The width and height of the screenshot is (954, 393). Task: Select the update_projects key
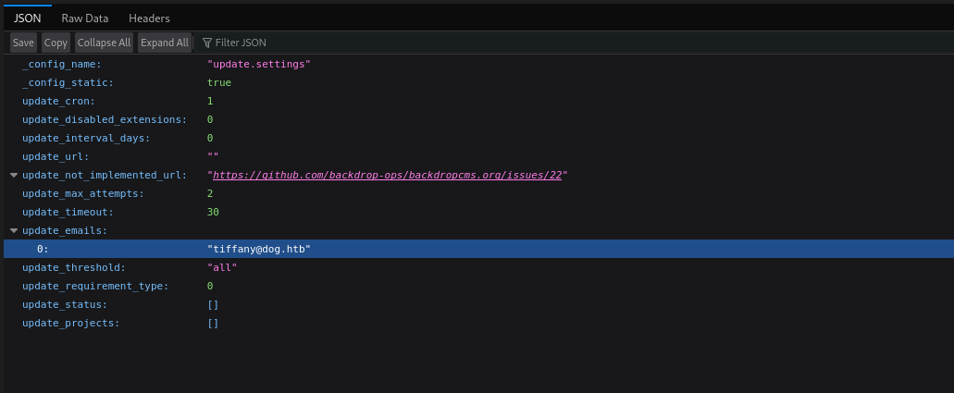(x=70, y=324)
